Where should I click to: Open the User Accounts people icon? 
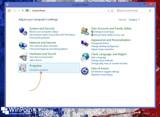85,31
